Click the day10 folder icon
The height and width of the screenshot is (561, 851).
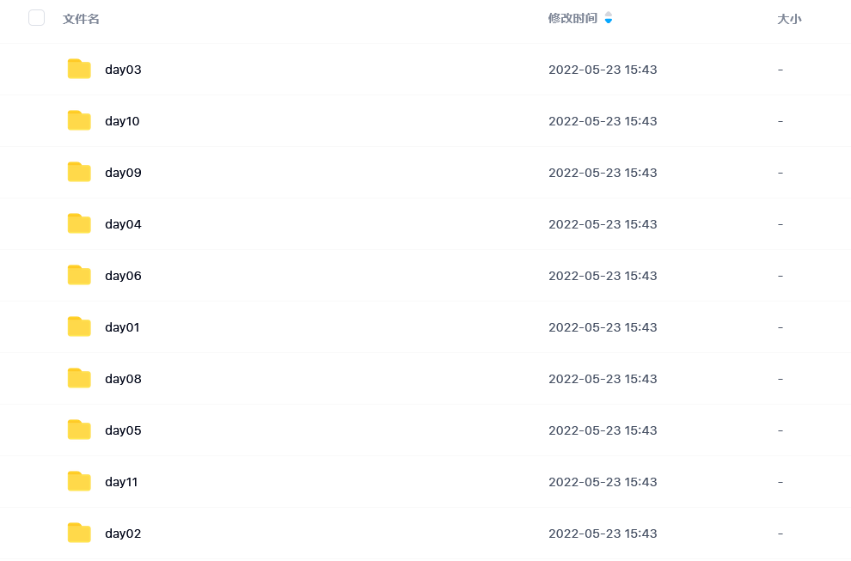pyautogui.click(x=79, y=120)
